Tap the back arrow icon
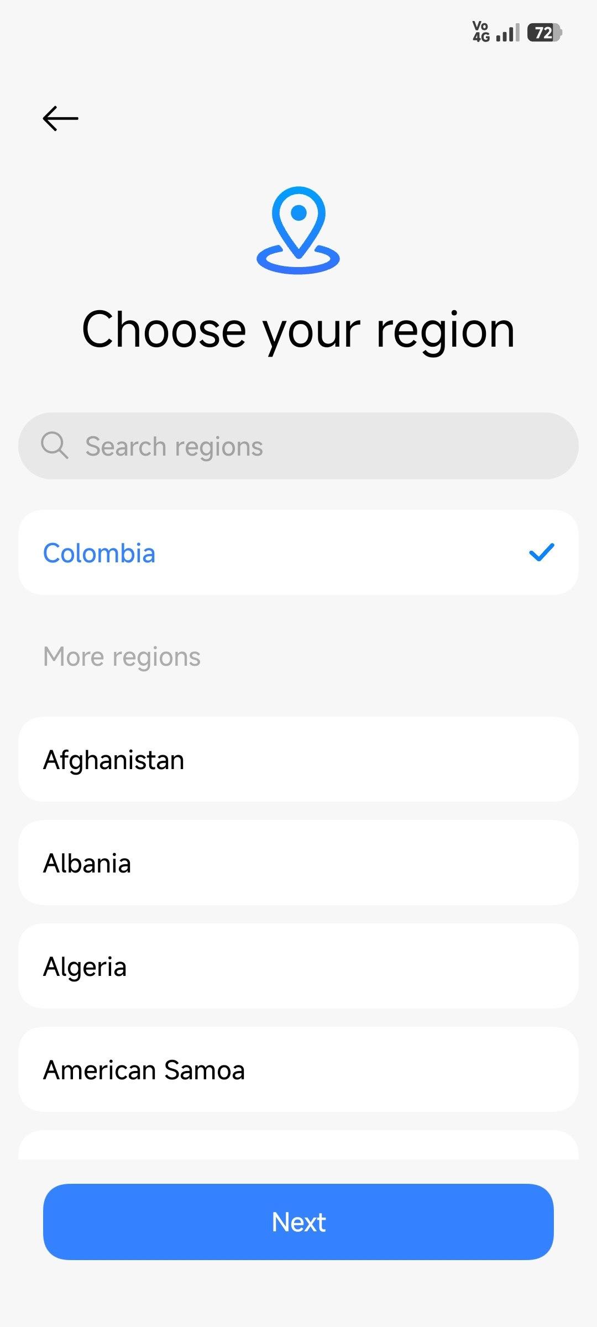597x1327 pixels. click(60, 118)
